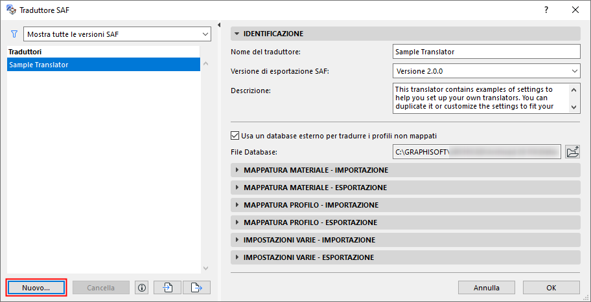
Task: Click the help question mark icon
Action: (x=546, y=10)
